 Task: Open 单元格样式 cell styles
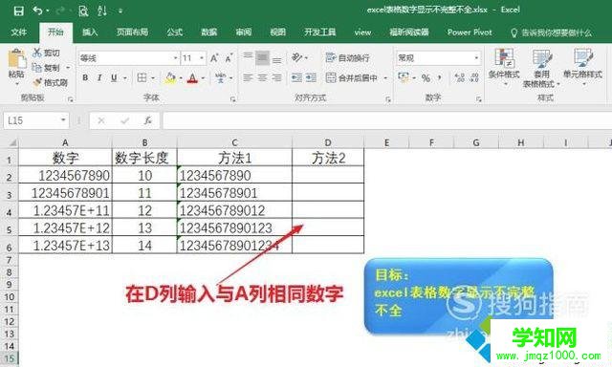tap(582, 67)
